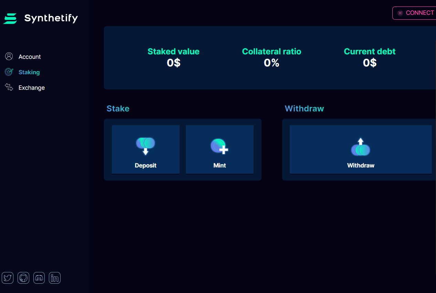Open the GitHub social link
Viewport: 436px width, 293px height.
tap(23, 278)
